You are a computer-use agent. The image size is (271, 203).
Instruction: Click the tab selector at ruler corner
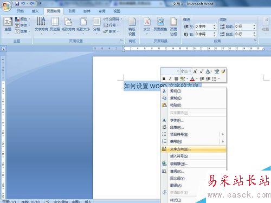click(x=4, y=49)
